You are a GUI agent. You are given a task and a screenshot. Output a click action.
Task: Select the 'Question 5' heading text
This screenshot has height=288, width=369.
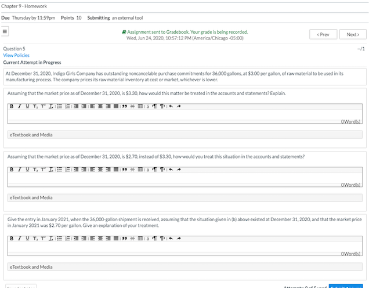14,49
